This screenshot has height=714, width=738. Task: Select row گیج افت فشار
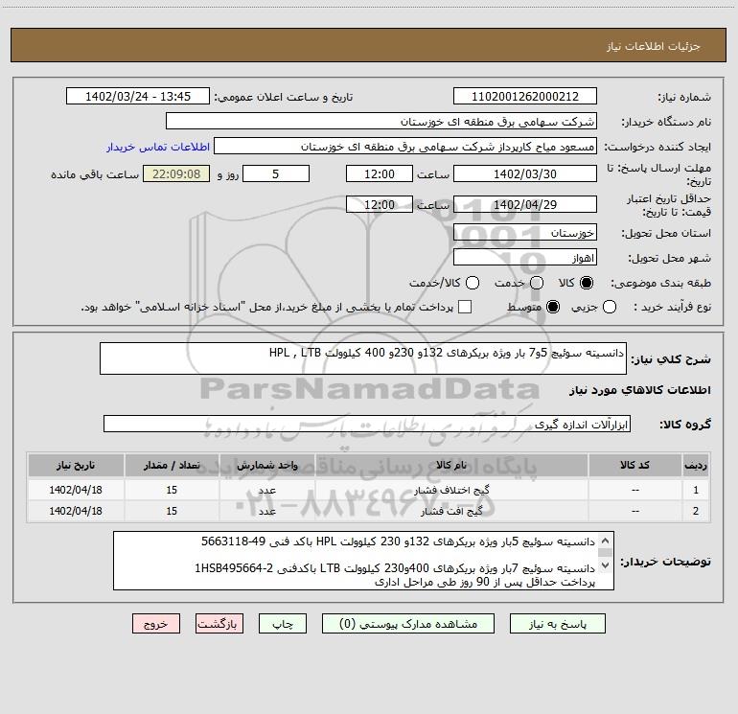tap(369, 511)
